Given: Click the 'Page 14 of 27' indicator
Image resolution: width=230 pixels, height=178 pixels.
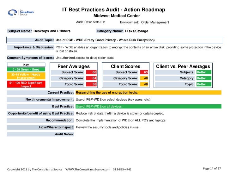Looking at the screenshot, I should click(x=212, y=169).
